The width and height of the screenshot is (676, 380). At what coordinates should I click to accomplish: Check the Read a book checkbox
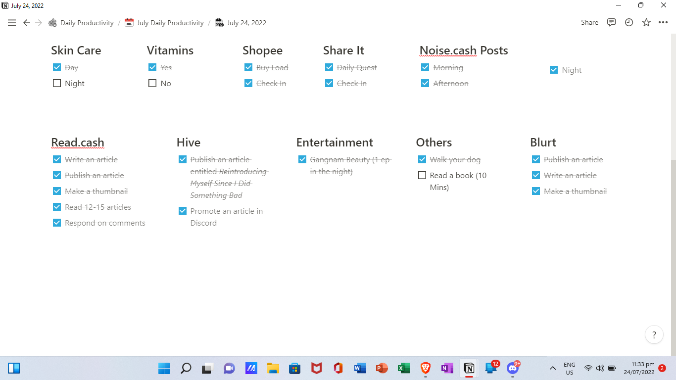click(x=422, y=175)
